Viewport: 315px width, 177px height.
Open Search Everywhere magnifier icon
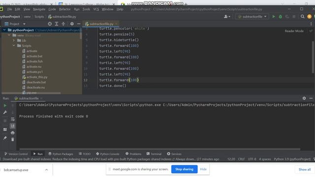click(x=302, y=17)
